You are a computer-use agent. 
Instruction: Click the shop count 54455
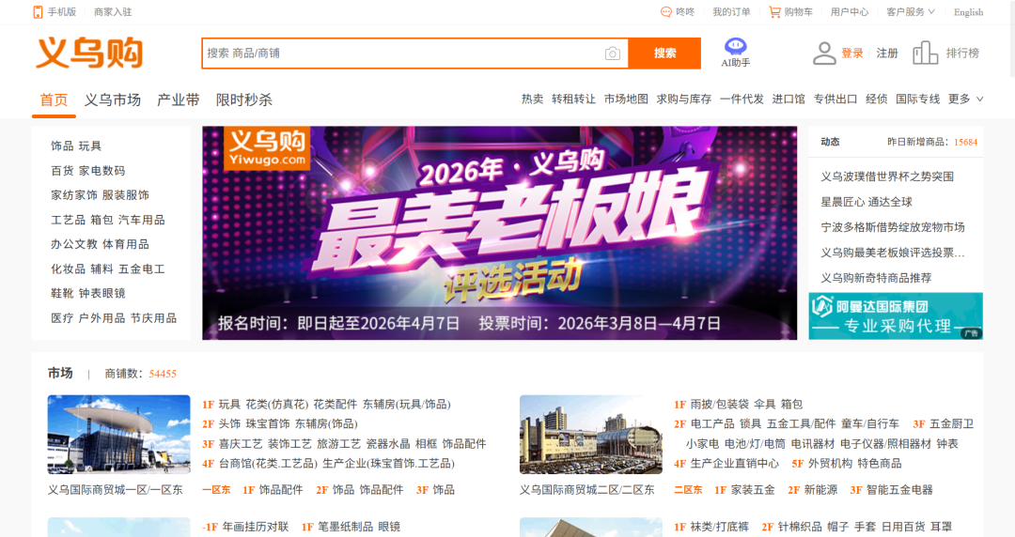(x=163, y=374)
